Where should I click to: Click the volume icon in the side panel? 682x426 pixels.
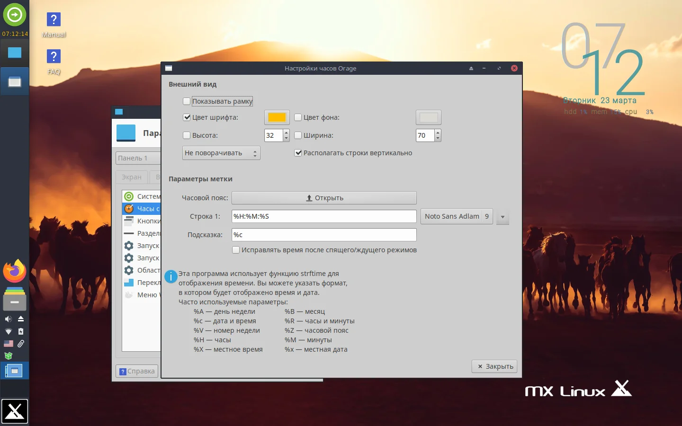pyautogui.click(x=8, y=319)
